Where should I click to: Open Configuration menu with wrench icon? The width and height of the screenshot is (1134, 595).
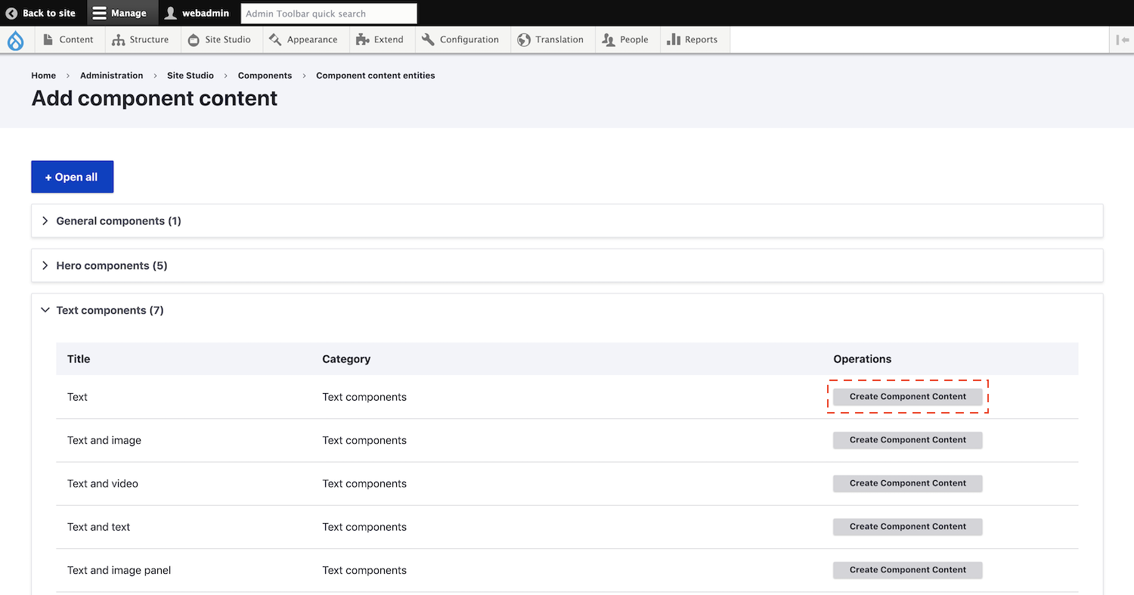click(460, 40)
